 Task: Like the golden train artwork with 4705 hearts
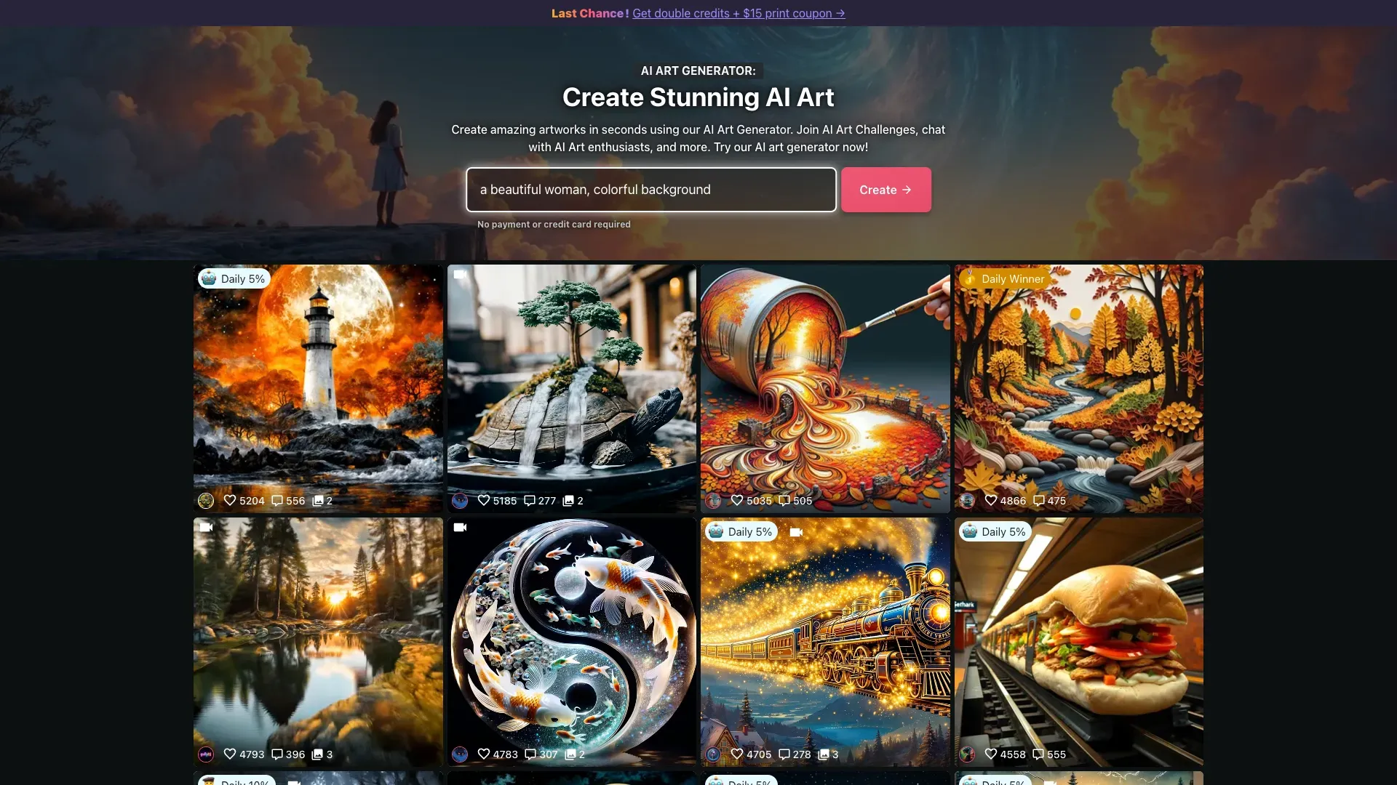coord(737,754)
